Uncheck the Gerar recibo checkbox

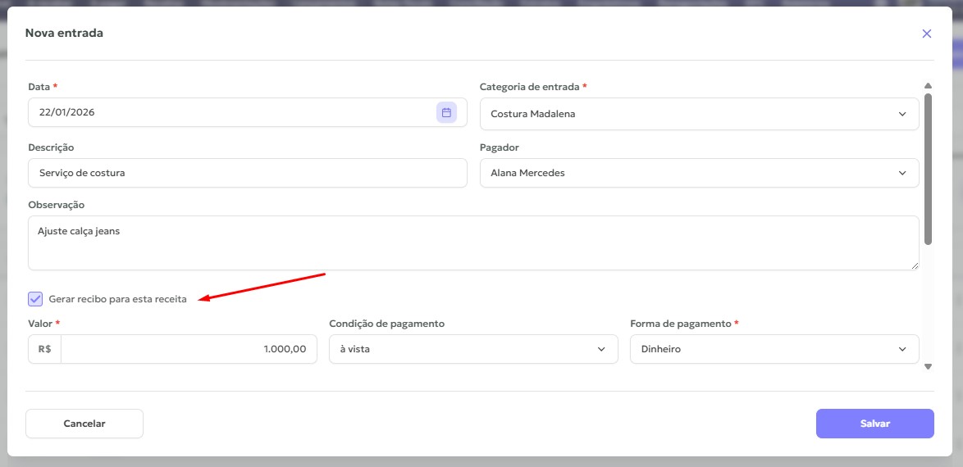(35, 299)
